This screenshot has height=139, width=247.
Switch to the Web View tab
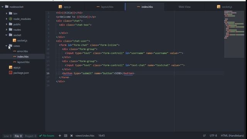click(x=184, y=7)
